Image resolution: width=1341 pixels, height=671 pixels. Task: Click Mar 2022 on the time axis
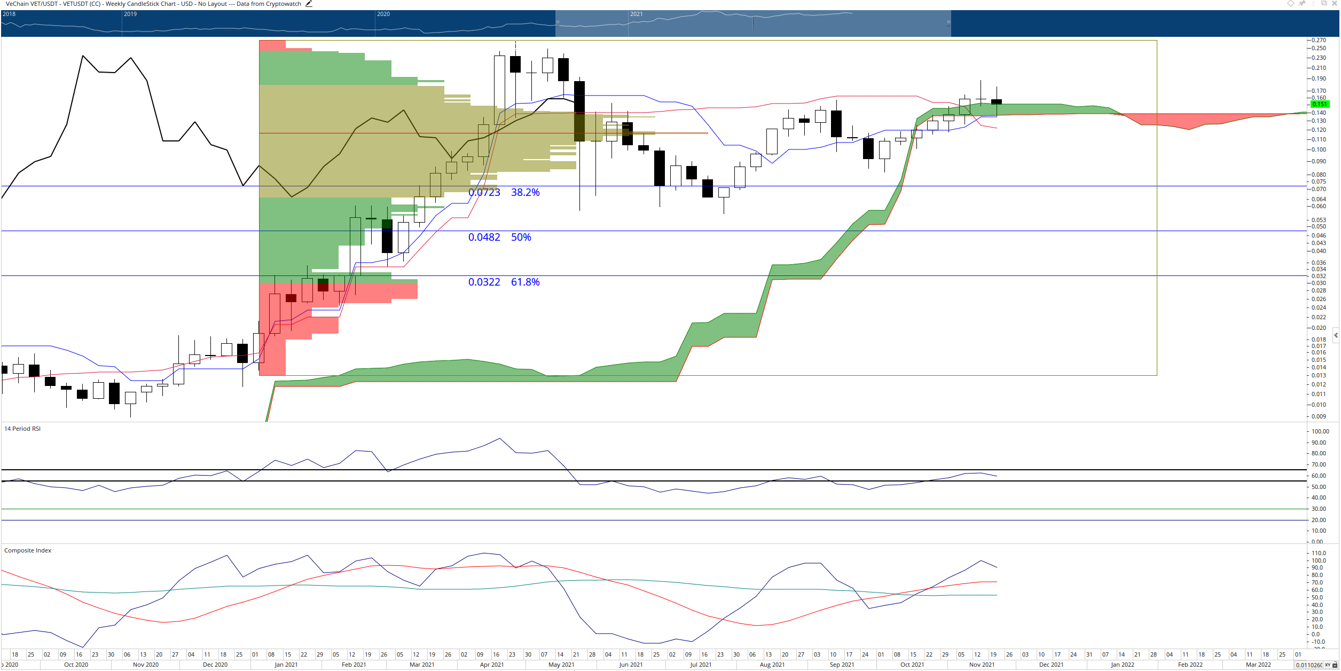pos(1258,665)
